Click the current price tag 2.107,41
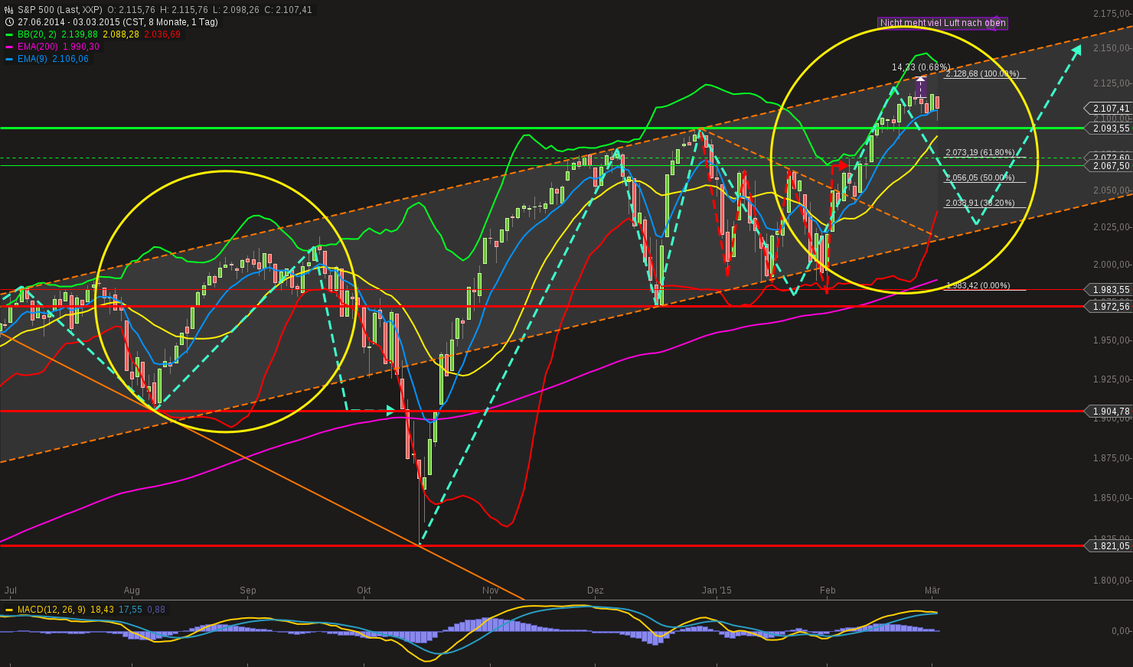This screenshot has width=1133, height=667. (1108, 109)
